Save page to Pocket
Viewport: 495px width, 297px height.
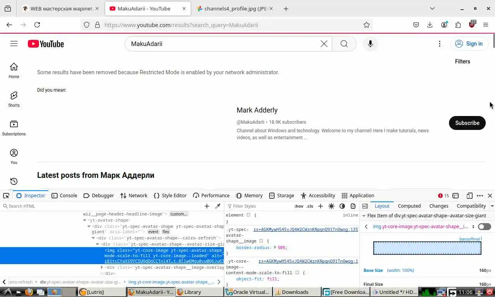(x=416, y=25)
